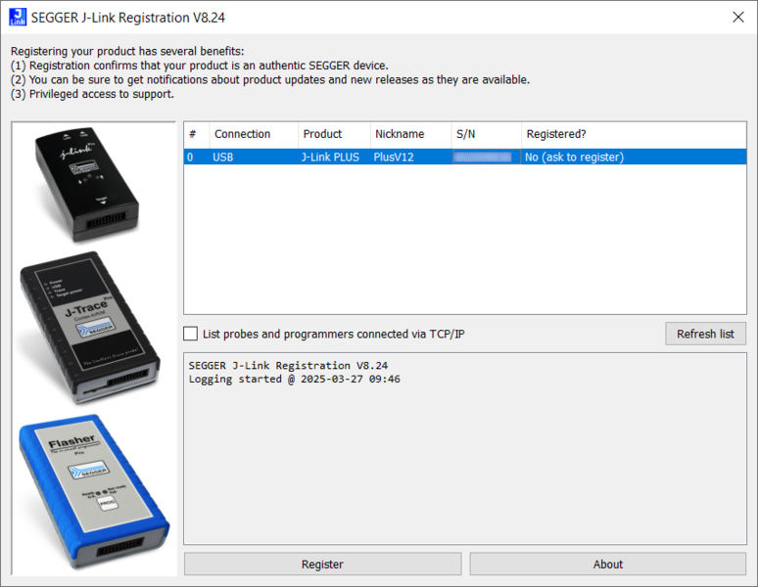Enable listing probes connected via TCP/IP

tap(191, 334)
